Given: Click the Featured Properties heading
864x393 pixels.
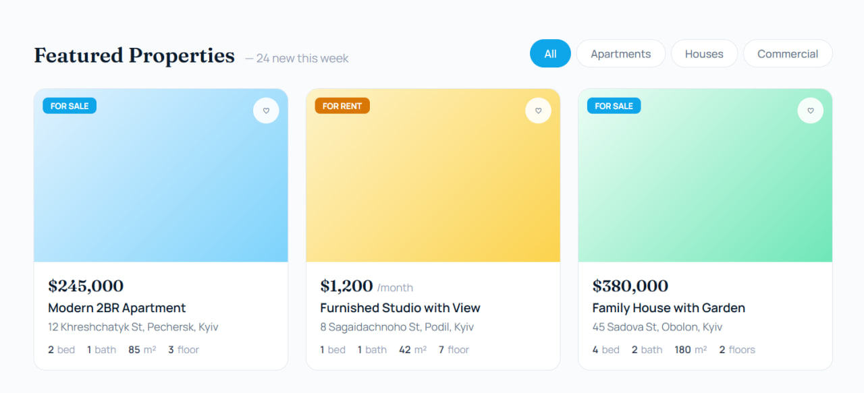Looking at the screenshot, I should click(134, 55).
